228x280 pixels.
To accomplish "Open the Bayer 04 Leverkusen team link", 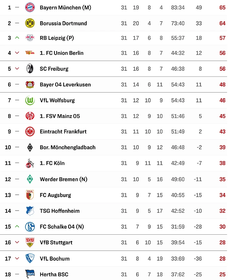I will coord(65,84).
